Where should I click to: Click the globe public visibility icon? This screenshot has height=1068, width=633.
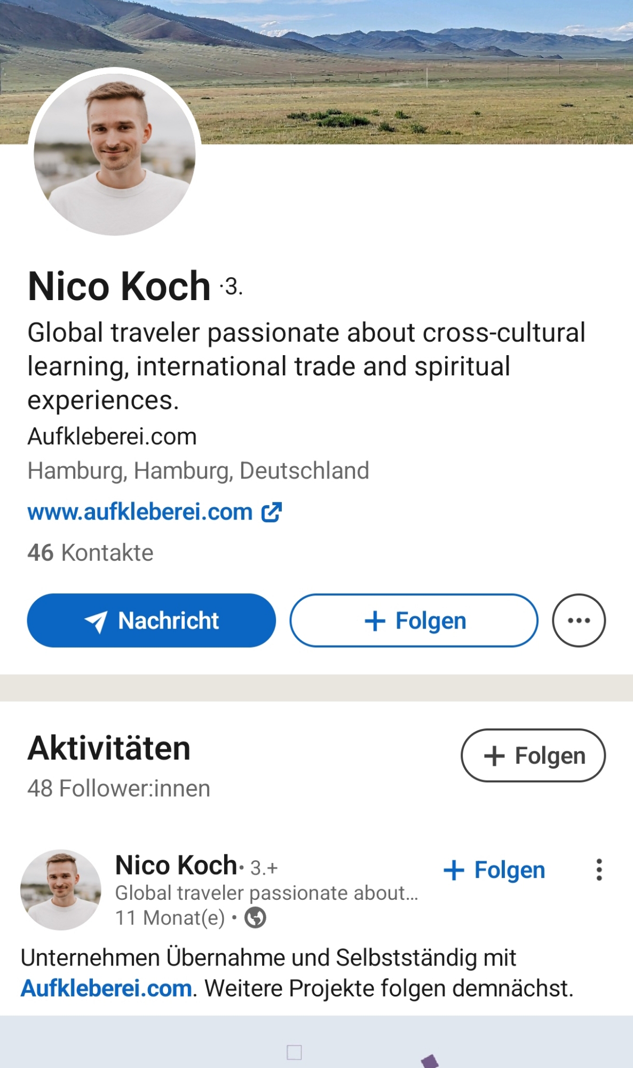[255, 918]
